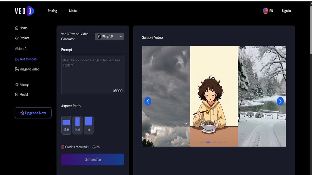Click the credits required icon
The width and height of the screenshot is (312, 175).
click(63, 147)
